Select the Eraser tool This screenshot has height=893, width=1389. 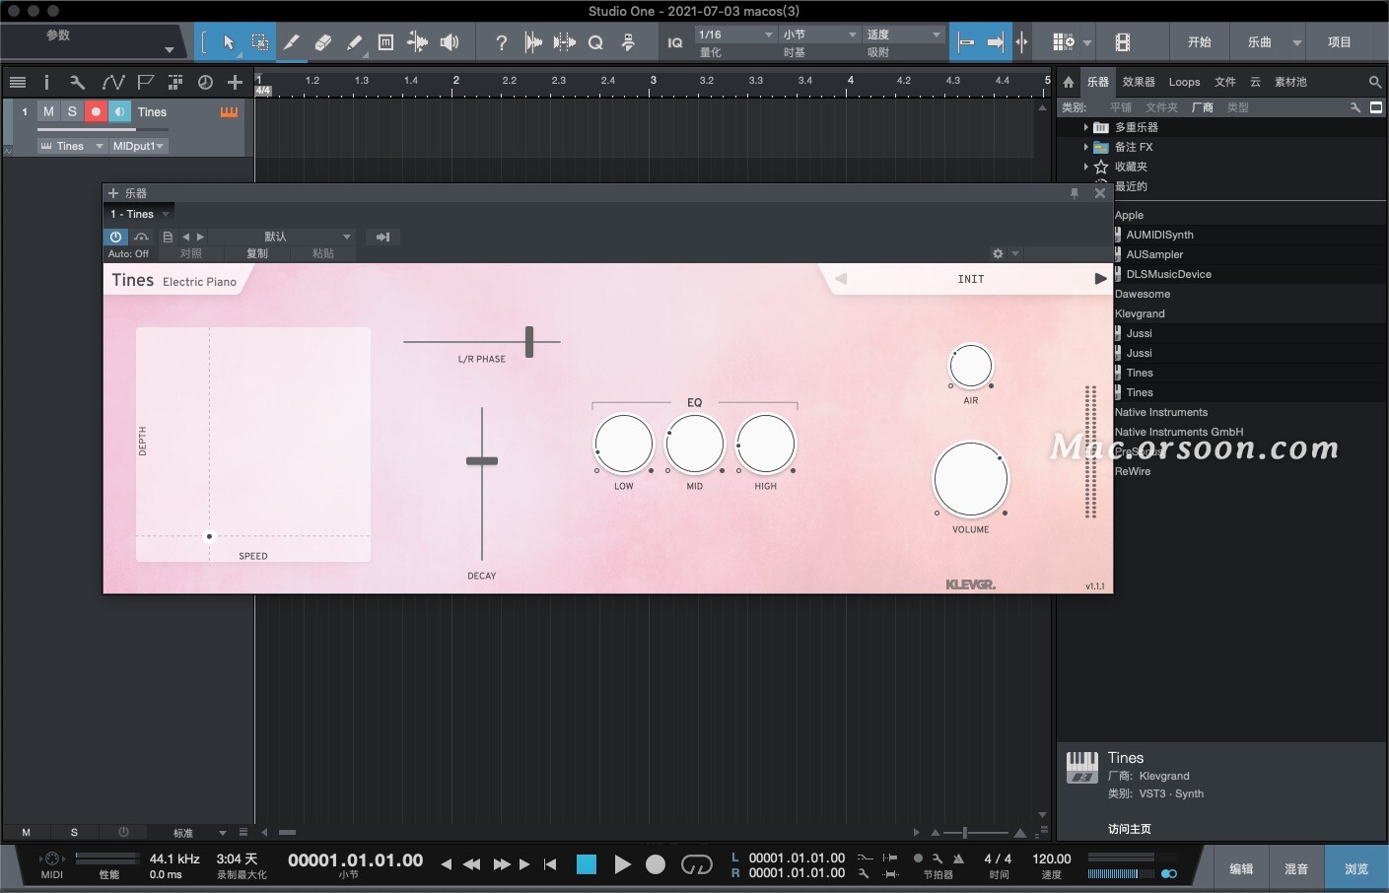(322, 42)
